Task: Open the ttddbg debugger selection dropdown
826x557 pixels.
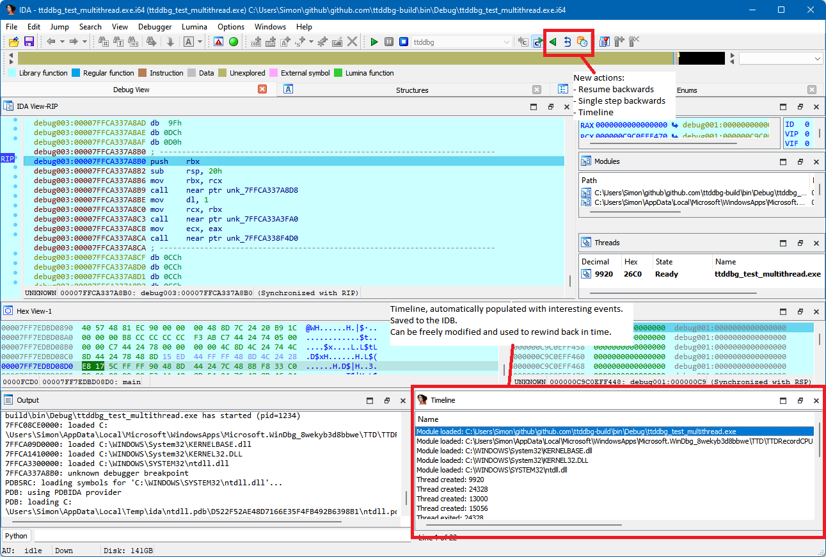Action: click(507, 42)
